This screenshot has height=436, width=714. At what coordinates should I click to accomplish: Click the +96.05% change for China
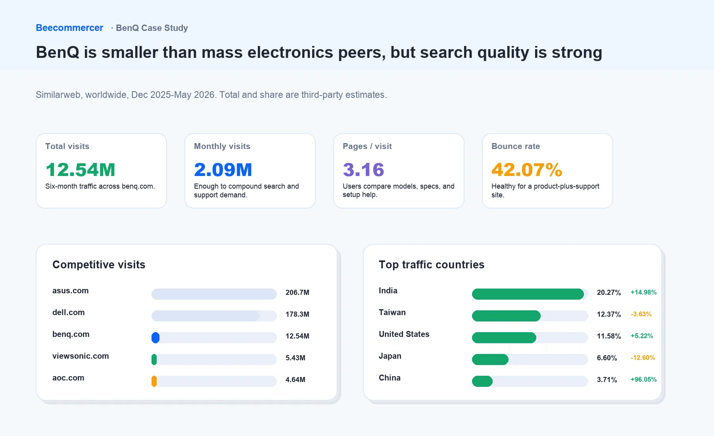pos(643,380)
